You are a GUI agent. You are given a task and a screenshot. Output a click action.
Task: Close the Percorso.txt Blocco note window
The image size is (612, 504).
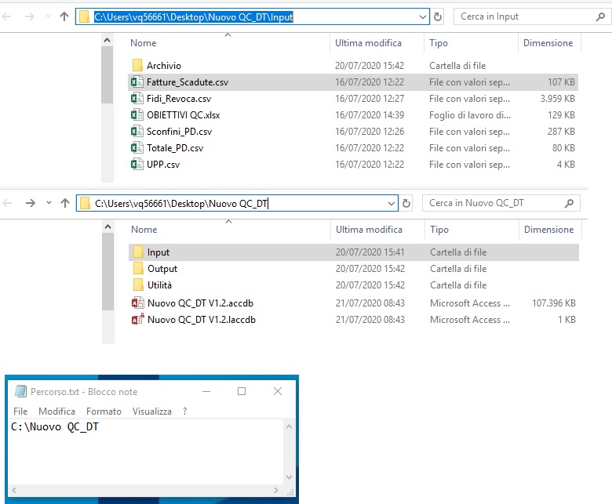pos(278,391)
